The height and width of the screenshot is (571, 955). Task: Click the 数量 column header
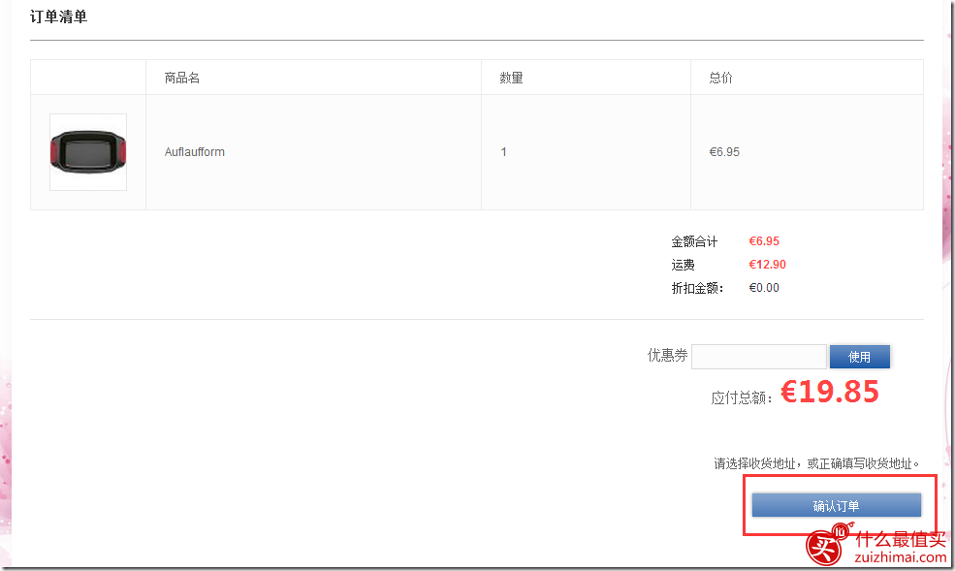[x=511, y=78]
